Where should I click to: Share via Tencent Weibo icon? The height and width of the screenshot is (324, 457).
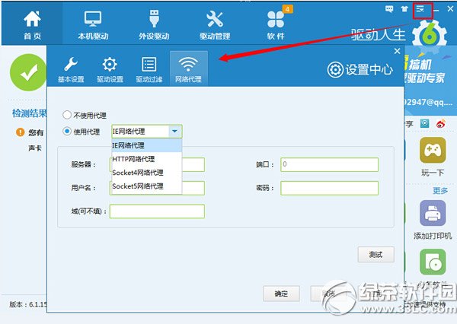click(424, 124)
